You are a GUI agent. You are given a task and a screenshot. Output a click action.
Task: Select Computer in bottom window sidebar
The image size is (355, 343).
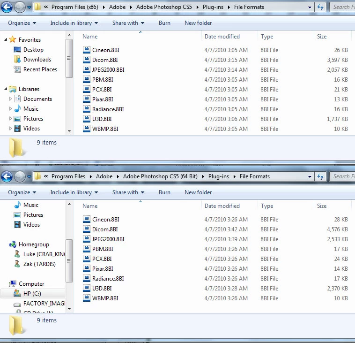coord(26,284)
